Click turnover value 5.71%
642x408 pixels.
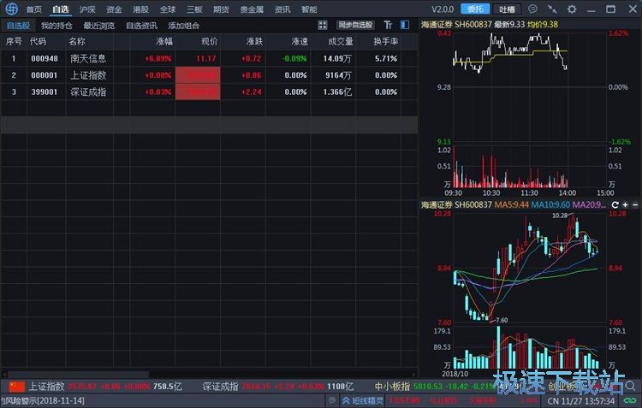coord(386,58)
